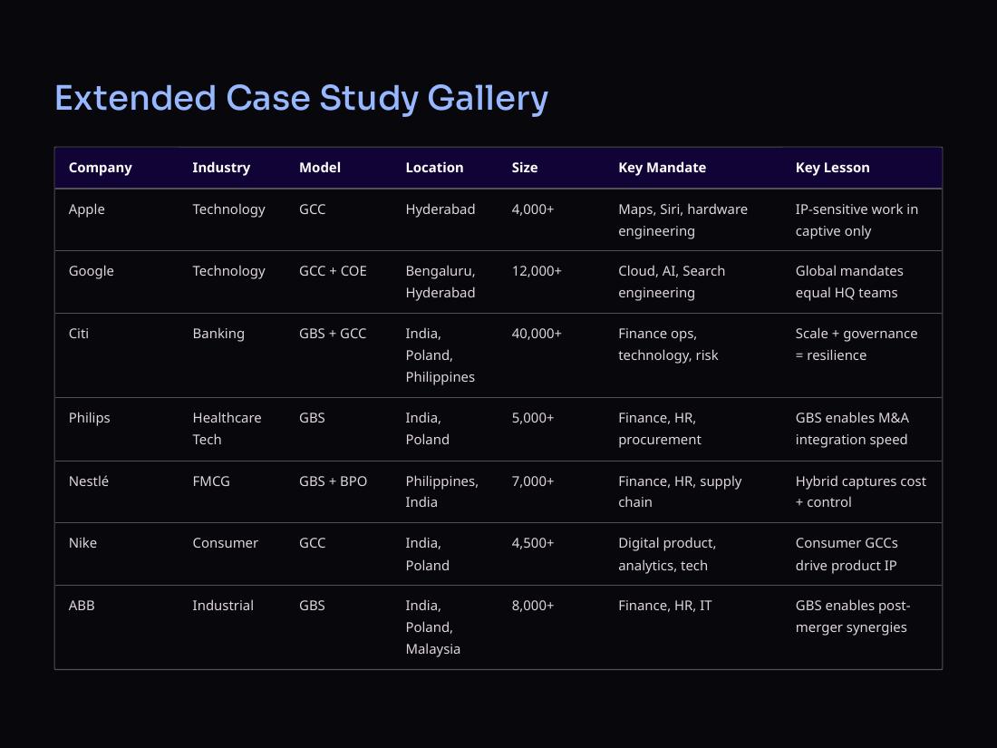Click the Location column header
The width and height of the screenshot is (997, 748).
coord(434,168)
